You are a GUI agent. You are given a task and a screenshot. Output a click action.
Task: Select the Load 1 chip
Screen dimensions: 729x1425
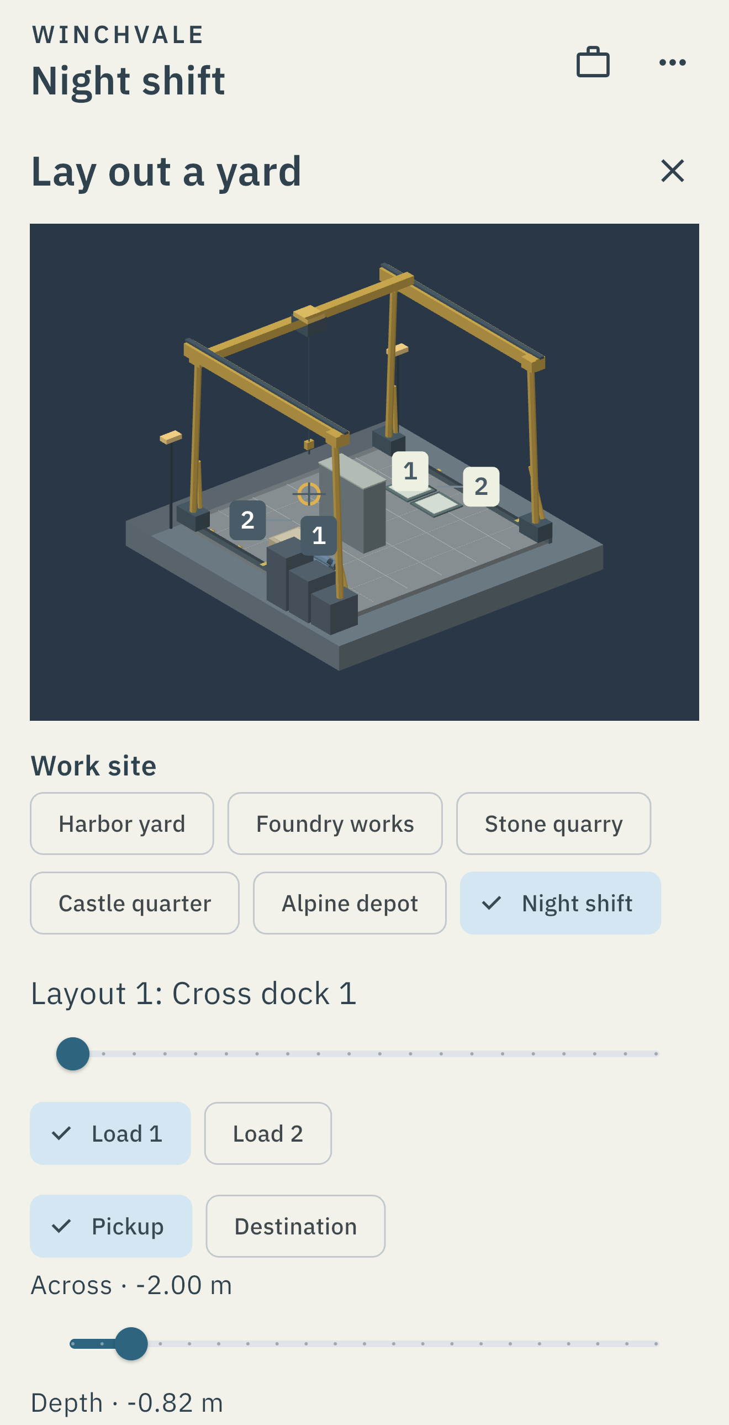[110, 1133]
